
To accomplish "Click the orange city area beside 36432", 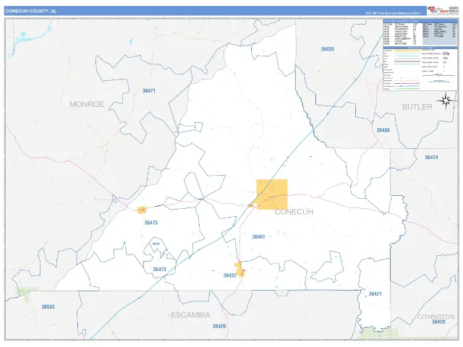I will click(239, 269).
